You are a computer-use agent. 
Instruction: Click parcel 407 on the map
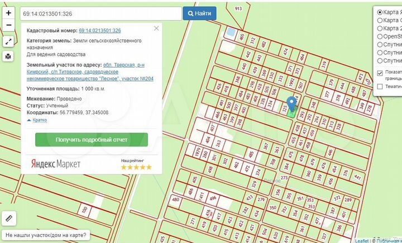[x=212, y=128]
